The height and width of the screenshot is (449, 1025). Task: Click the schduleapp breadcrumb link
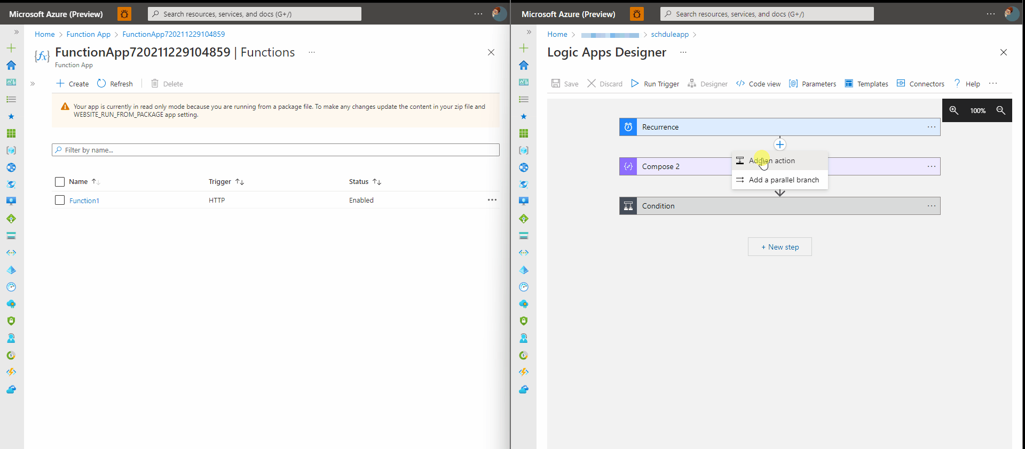click(670, 34)
